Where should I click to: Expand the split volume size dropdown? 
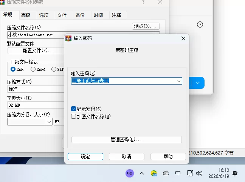click(x=49, y=122)
